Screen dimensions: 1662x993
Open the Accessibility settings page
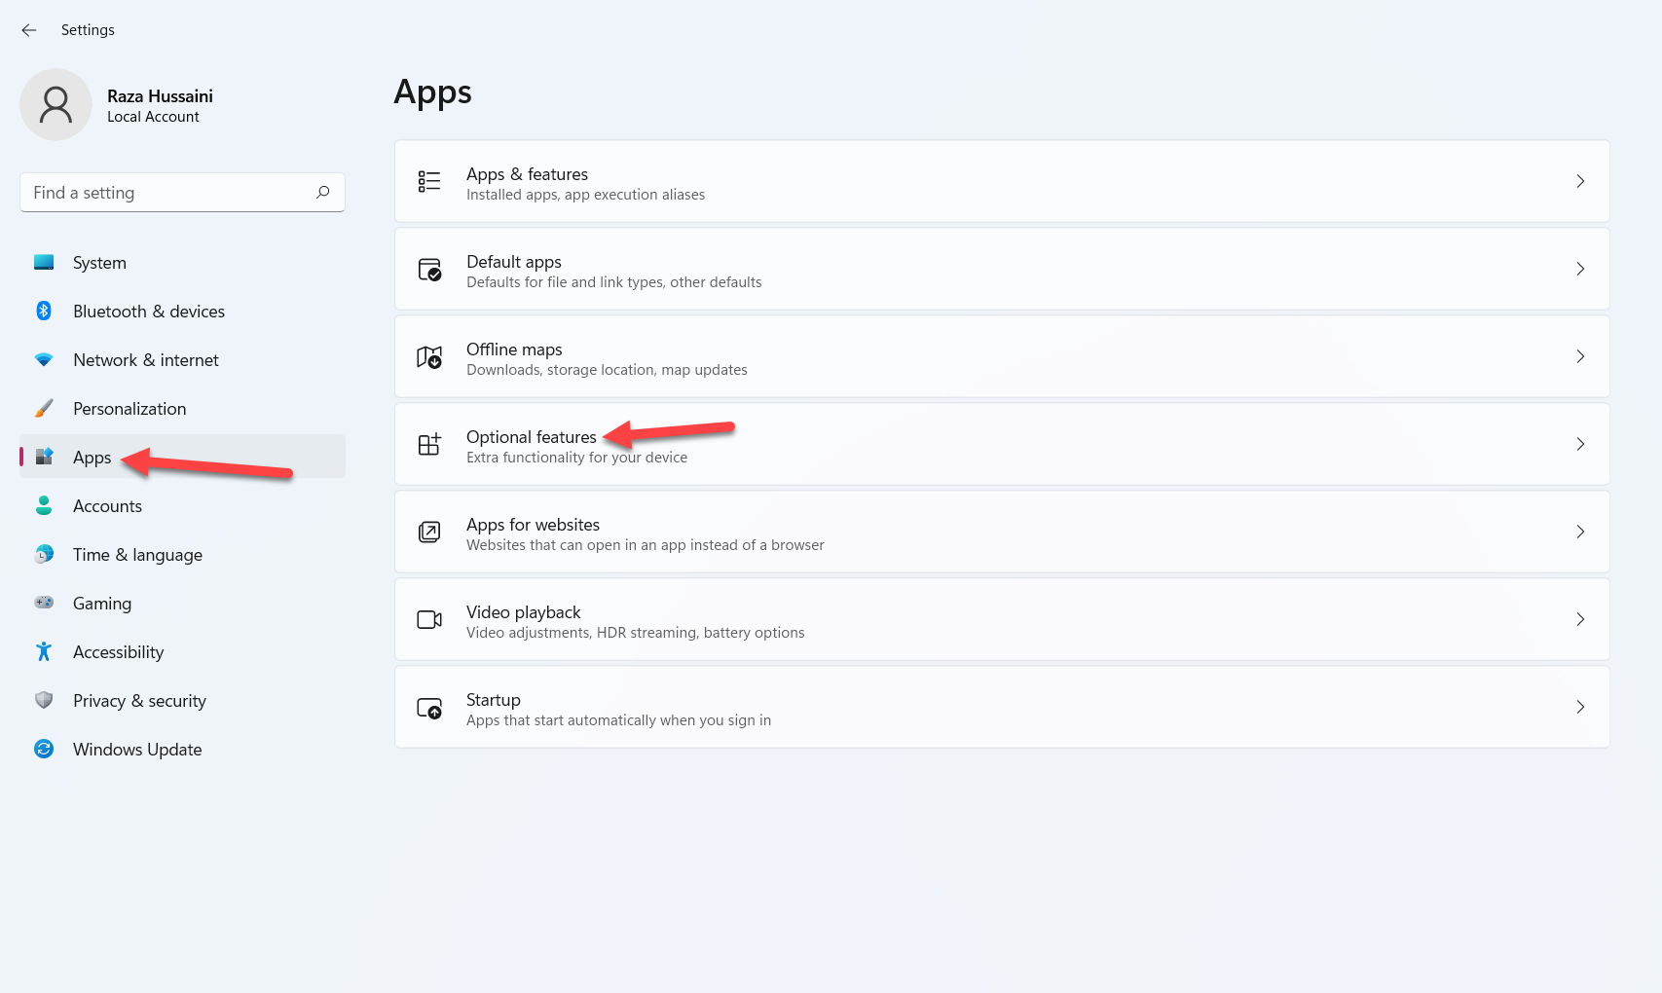[118, 652]
